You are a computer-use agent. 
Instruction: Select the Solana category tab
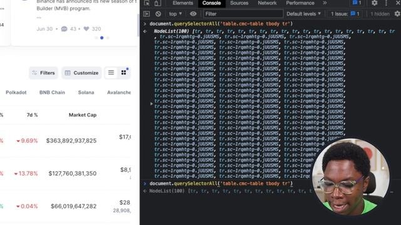click(86, 92)
